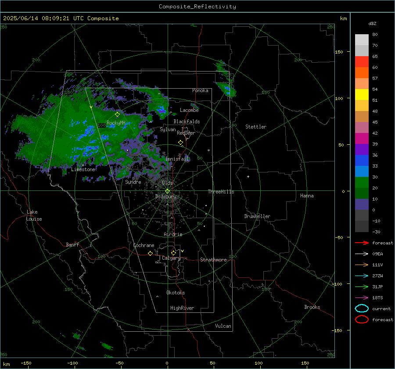This screenshot has width=395, height=369.
Task: Click the Blackfalds city label
Action: coord(187,122)
